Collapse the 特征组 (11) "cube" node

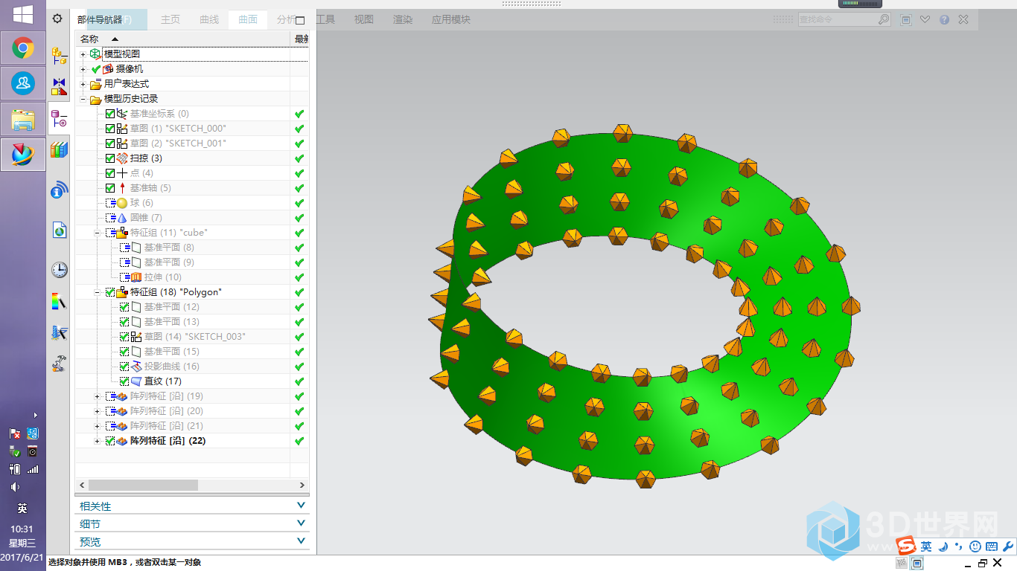coord(97,233)
